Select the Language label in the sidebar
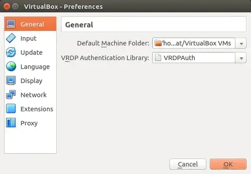251x174 pixels. (35, 67)
